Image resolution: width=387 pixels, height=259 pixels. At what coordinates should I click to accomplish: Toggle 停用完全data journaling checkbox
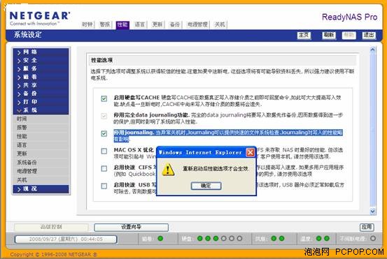104,116
